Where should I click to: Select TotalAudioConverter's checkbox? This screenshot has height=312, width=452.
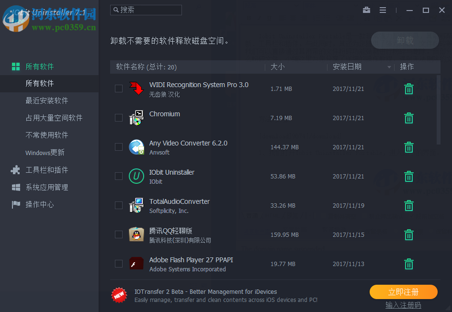click(x=118, y=205)
